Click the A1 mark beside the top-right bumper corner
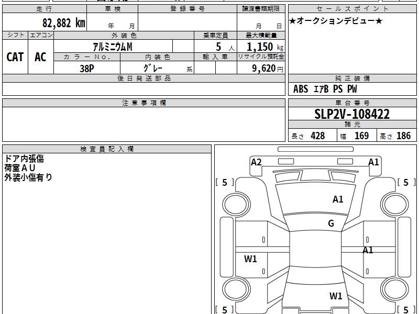 (373, 162)
